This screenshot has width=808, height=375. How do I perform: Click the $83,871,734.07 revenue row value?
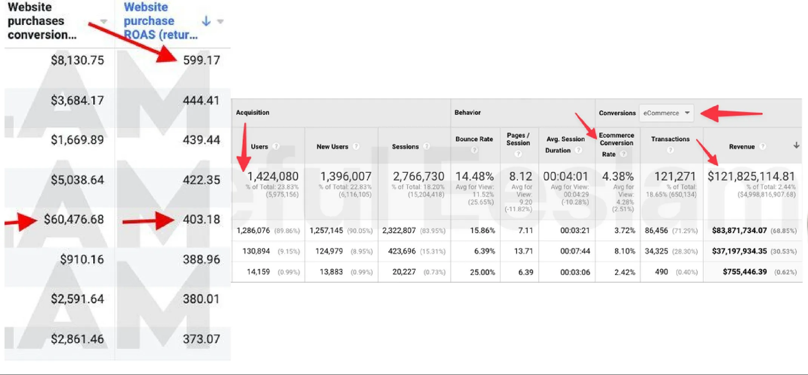[739, 231]
